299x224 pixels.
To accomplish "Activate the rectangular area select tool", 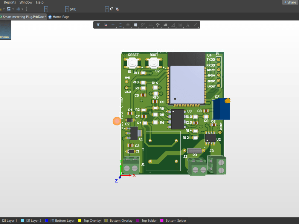I will (120, 25).
